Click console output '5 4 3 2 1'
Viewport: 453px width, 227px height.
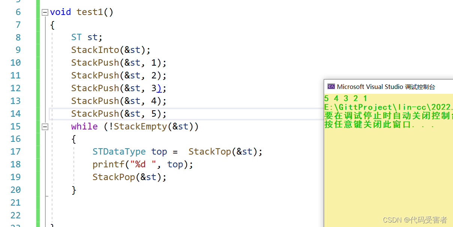345,99
